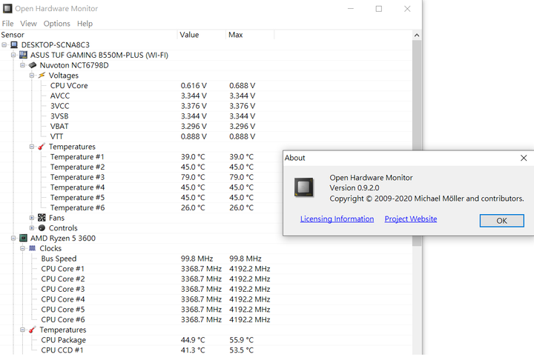
Task: Click the chip logo in About dialog
Action: click(x=304, y=187)
